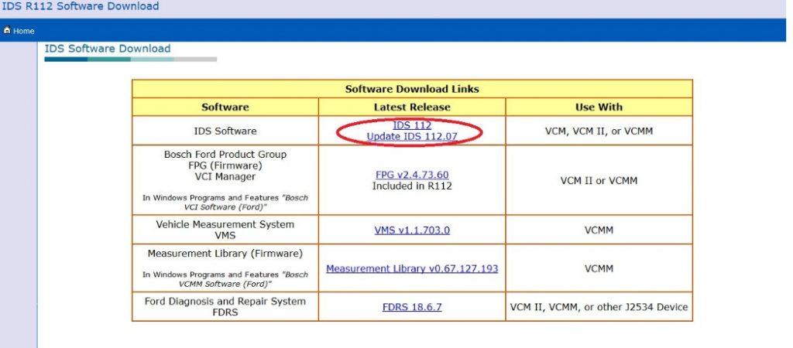Select VCMM cell in Measurement Library row
793x348 pixels.
click(x=599, y=268)
